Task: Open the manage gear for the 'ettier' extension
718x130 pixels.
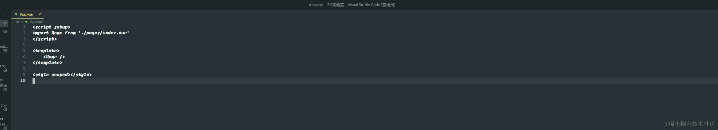Action: [x=5, y=90]
